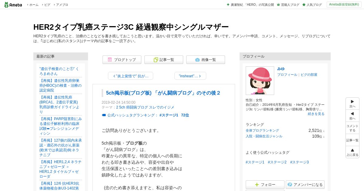364x191 pixels.
Task: Go to ブログトップ button
Action: pos(122,60)
